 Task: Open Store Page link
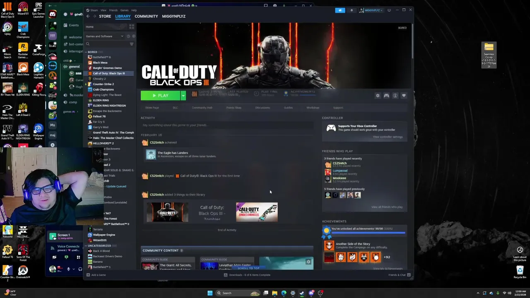click(152, 108)
